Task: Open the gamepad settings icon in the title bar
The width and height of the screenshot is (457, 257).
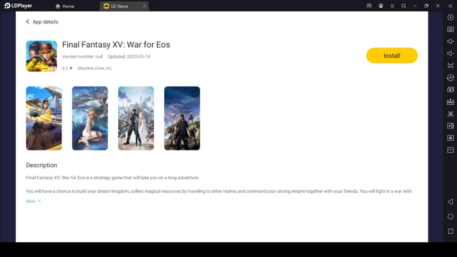Action: click(x=369, y=6)
